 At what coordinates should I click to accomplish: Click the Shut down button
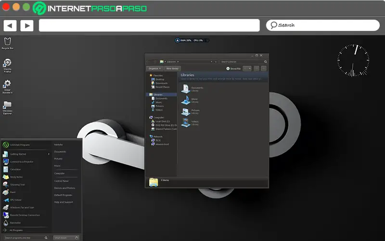click(x=64, y=238)
